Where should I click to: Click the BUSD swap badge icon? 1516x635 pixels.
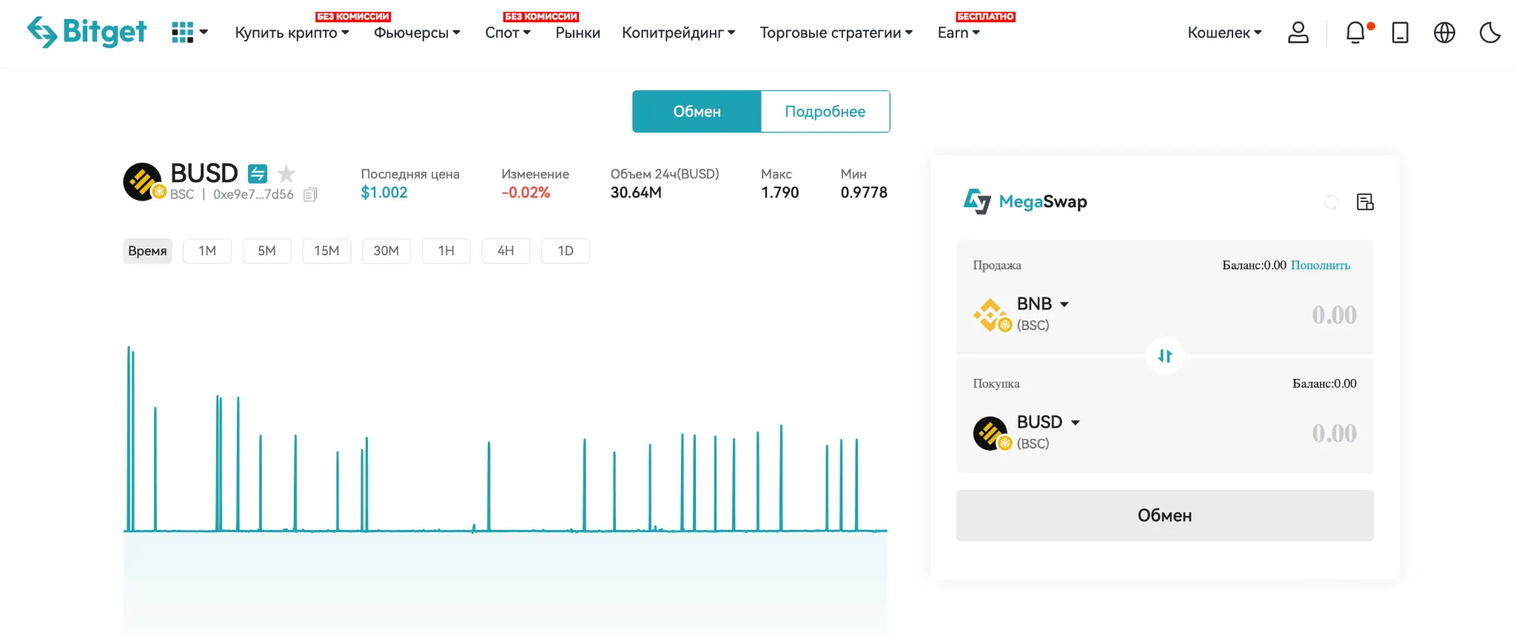257,174
